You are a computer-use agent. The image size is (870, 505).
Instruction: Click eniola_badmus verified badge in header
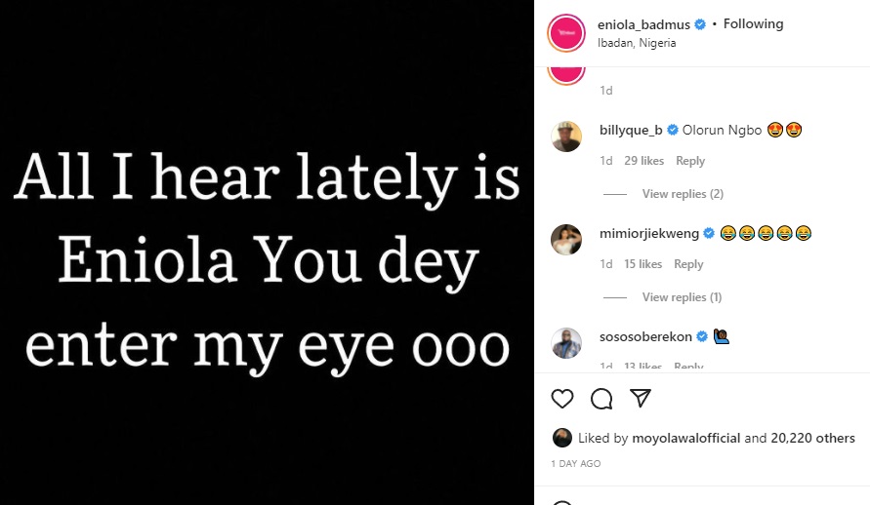click(700, 24)
